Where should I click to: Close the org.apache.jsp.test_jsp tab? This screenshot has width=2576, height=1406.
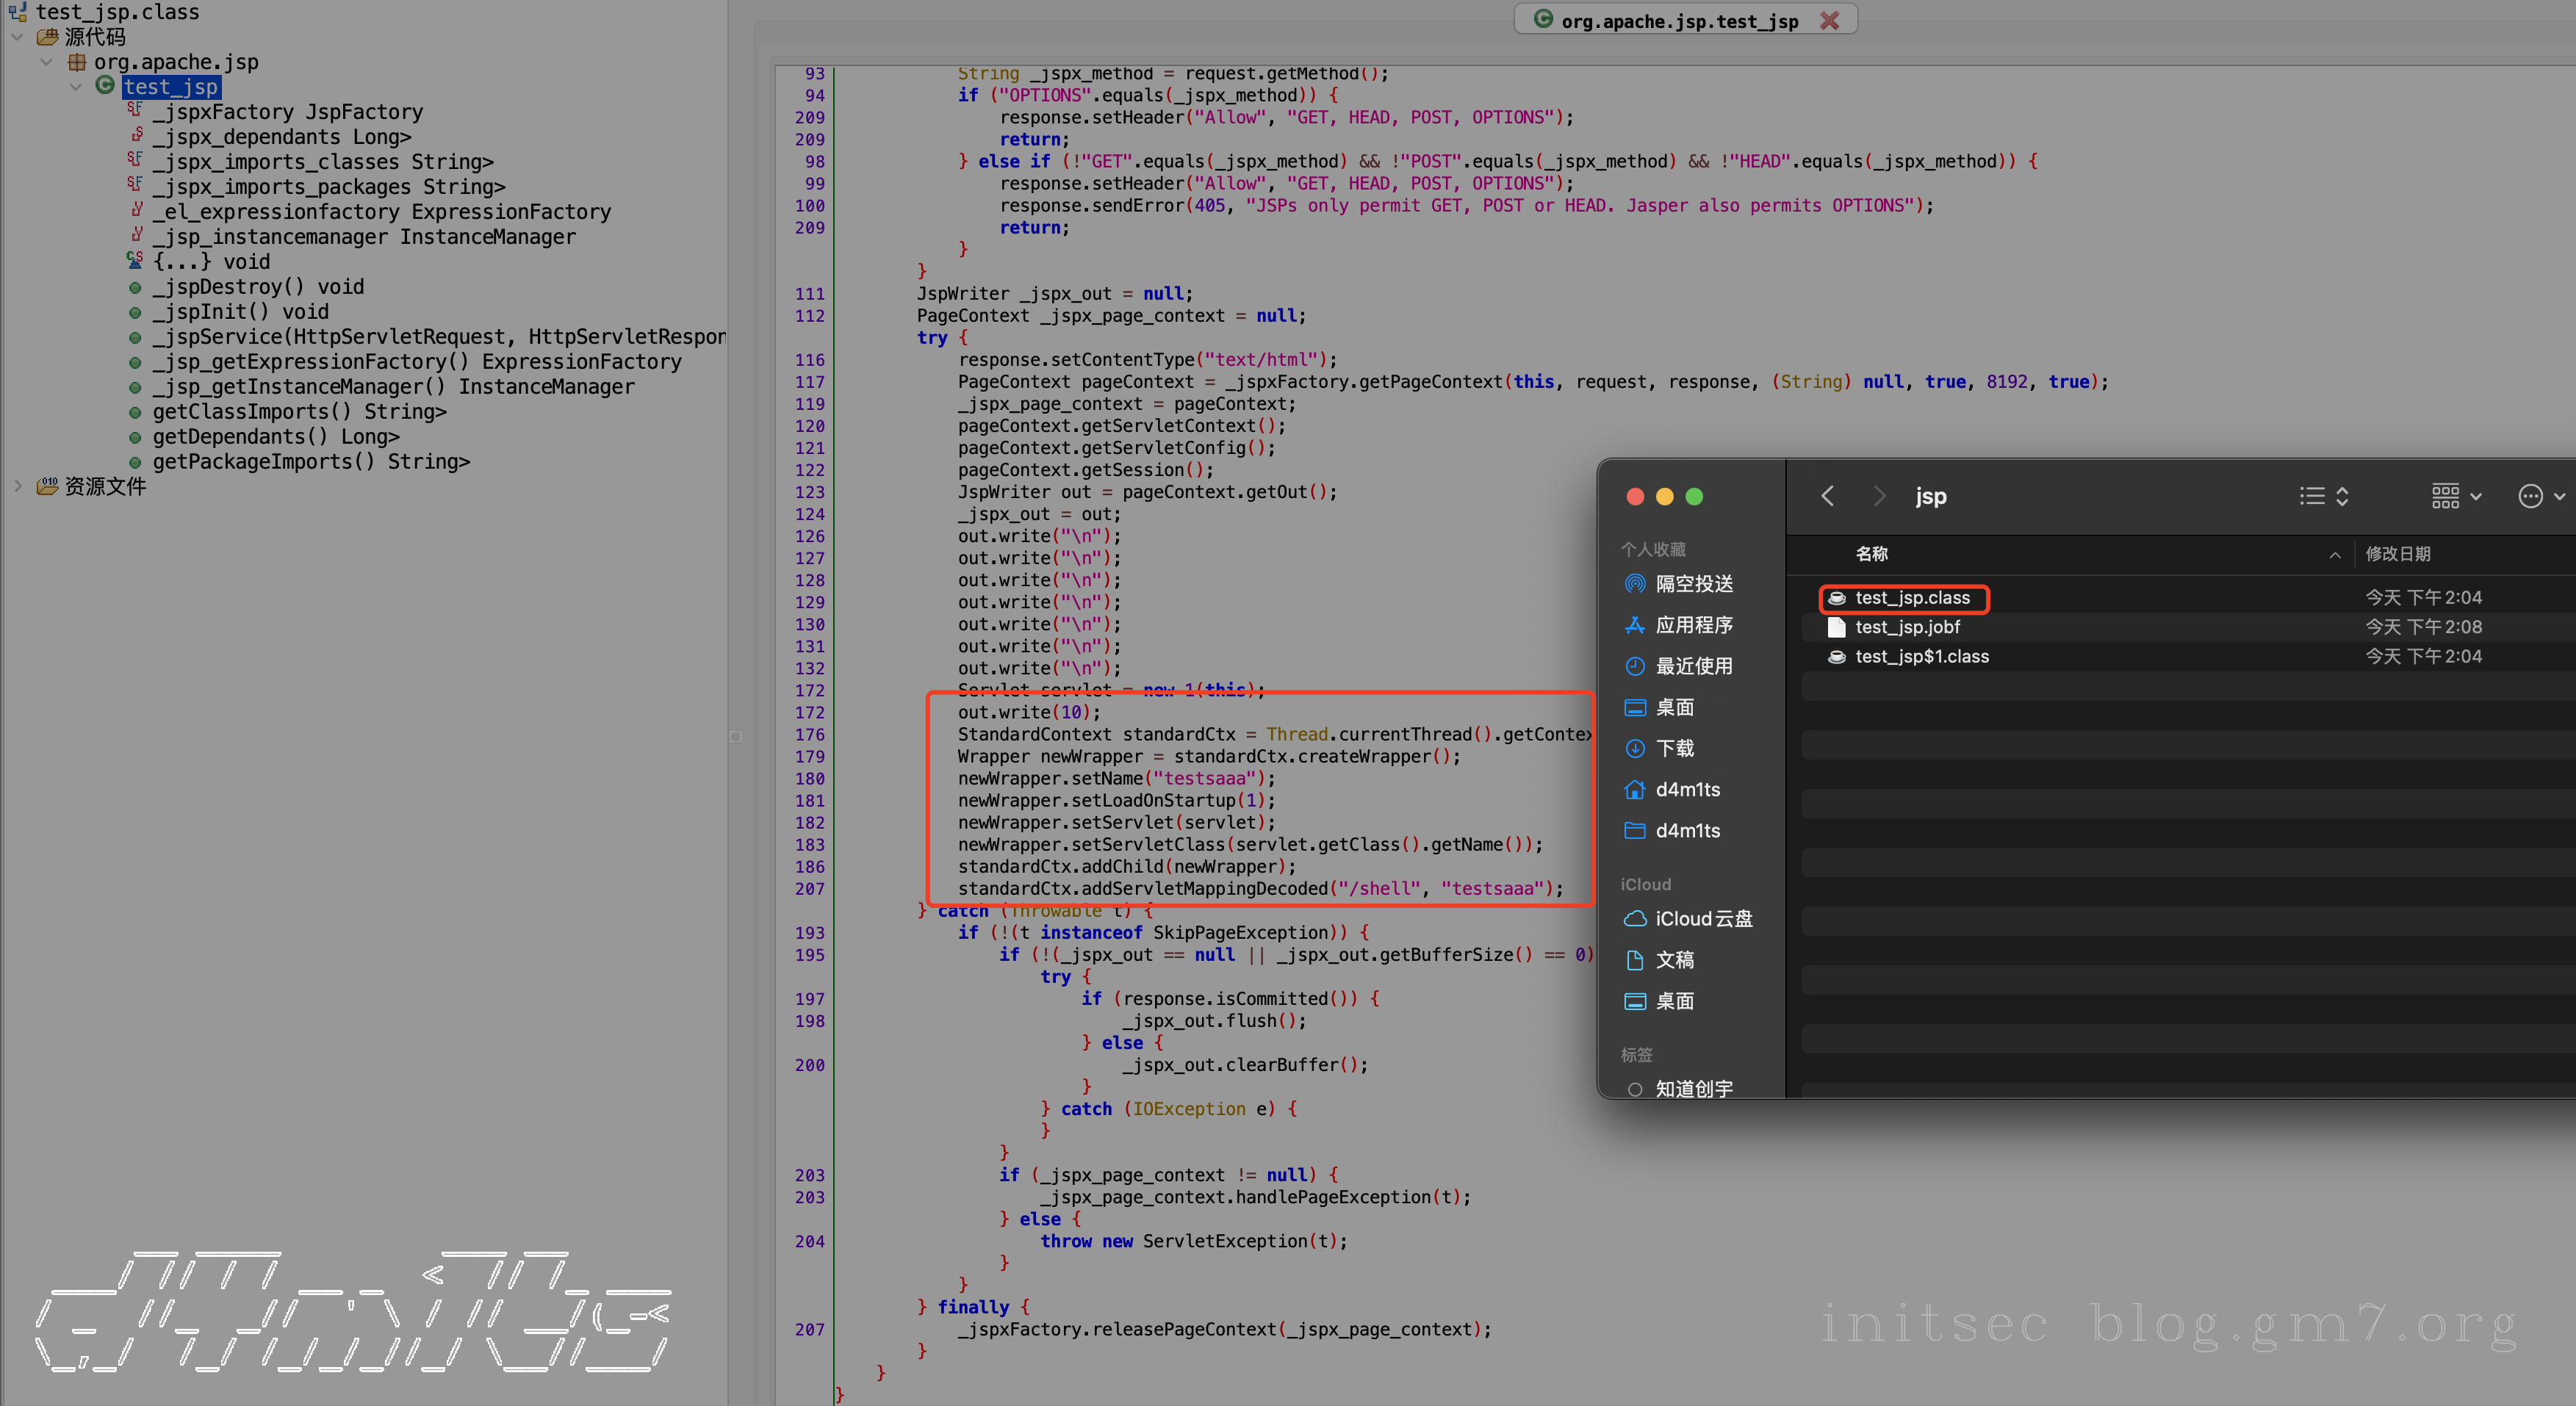(x=1829, y=20)
